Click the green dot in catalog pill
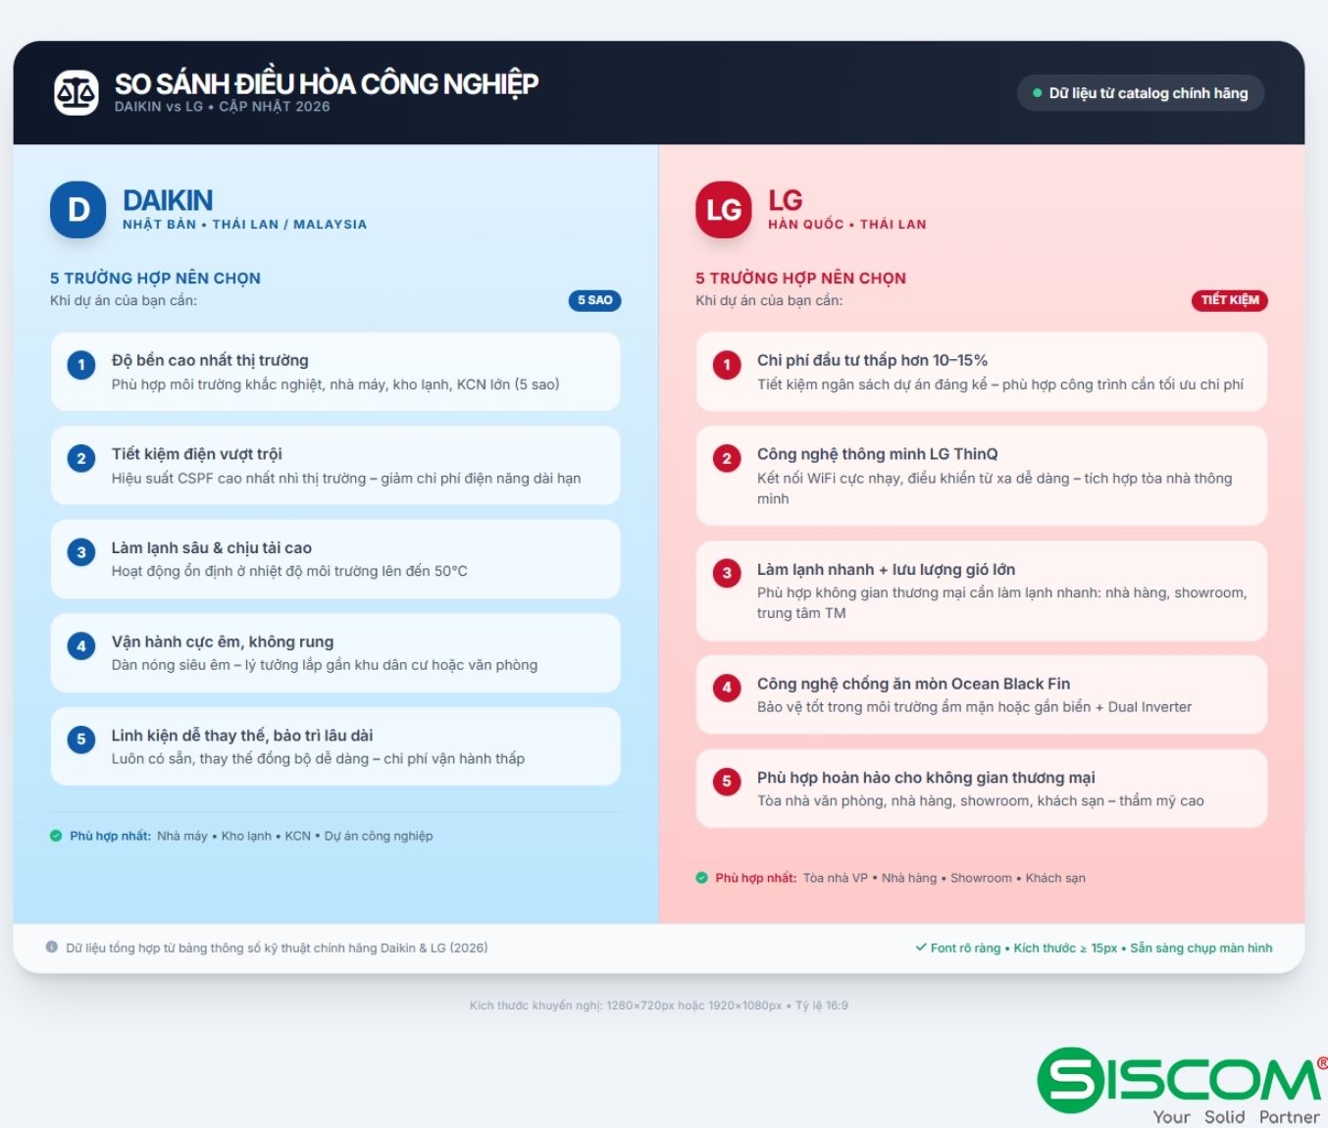 [1037, 93]
